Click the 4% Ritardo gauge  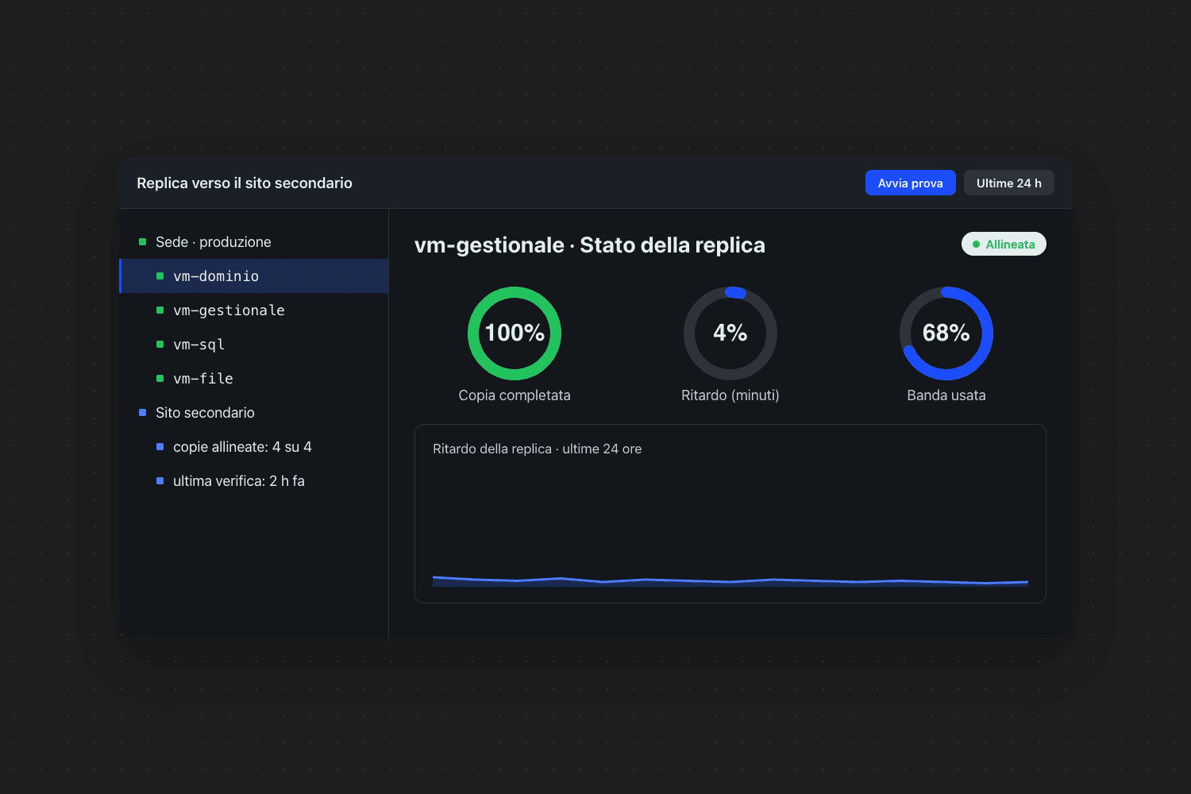click(730, 333)
